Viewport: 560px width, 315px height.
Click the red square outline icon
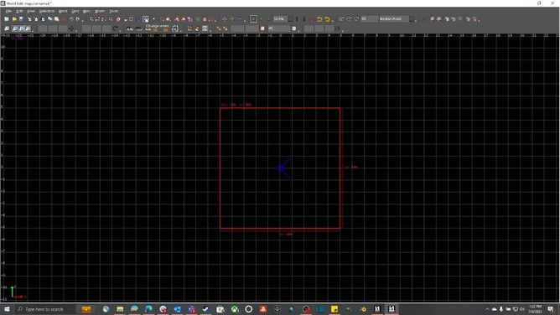pyautogui.click(x=131, y=19)
